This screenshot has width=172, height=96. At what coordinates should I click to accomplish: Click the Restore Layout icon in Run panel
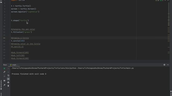click(4, 81)
